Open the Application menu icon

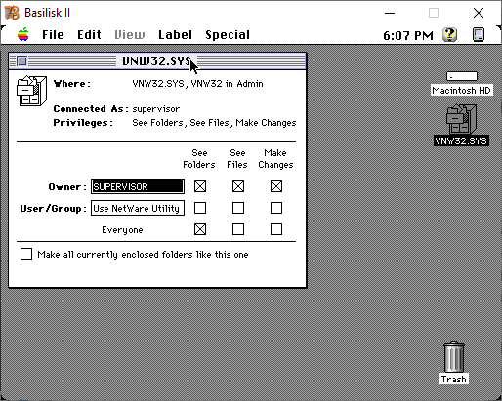click(x=479, y=34)
